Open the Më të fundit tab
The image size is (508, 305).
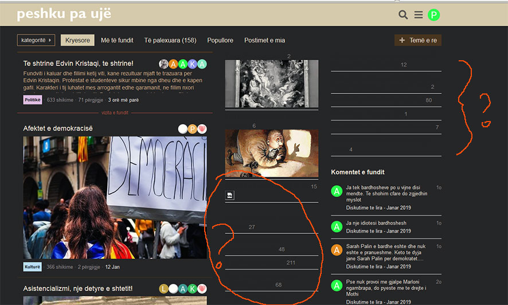click(117, 40)
